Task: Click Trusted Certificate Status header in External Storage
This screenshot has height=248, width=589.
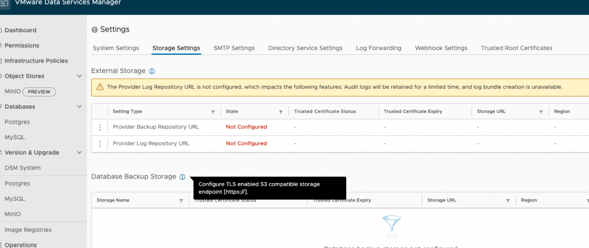Action: [325, 112]
